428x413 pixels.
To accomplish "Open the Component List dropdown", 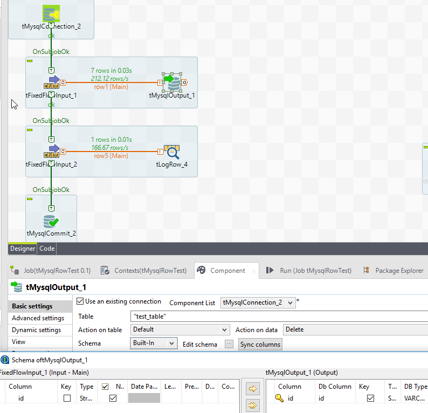I will (258, 302).
